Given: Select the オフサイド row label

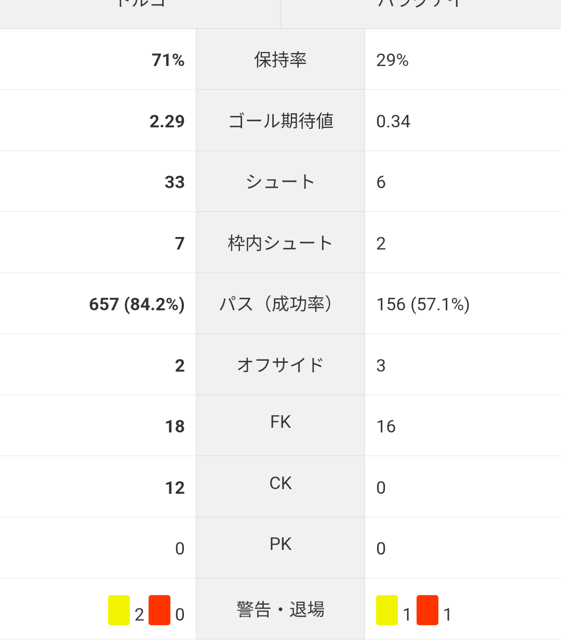Looking at the screenshot, I should [x=280, y=365].
